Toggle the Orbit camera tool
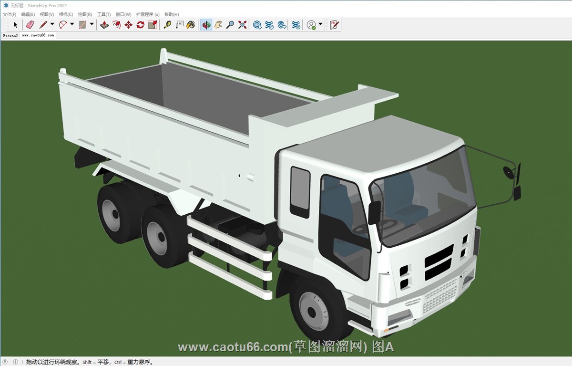Viewport: 572px width, 366px height. click(206, 25)
